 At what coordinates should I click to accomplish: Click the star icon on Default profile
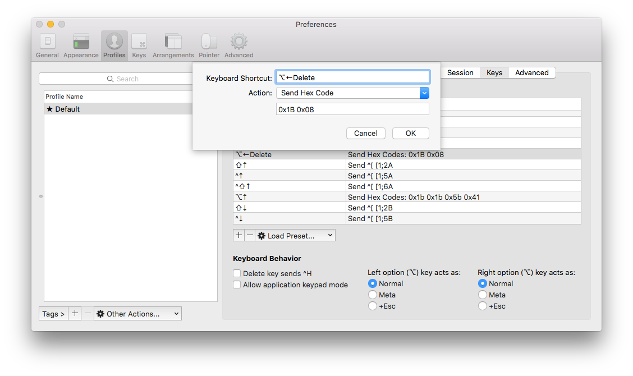(x=49, y=109)
